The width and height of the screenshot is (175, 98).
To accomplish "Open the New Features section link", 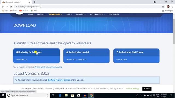I will pos(59,80).
